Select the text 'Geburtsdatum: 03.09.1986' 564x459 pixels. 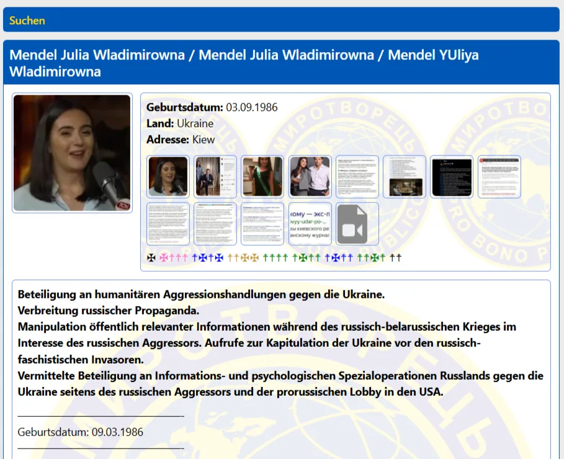[212, 107]
